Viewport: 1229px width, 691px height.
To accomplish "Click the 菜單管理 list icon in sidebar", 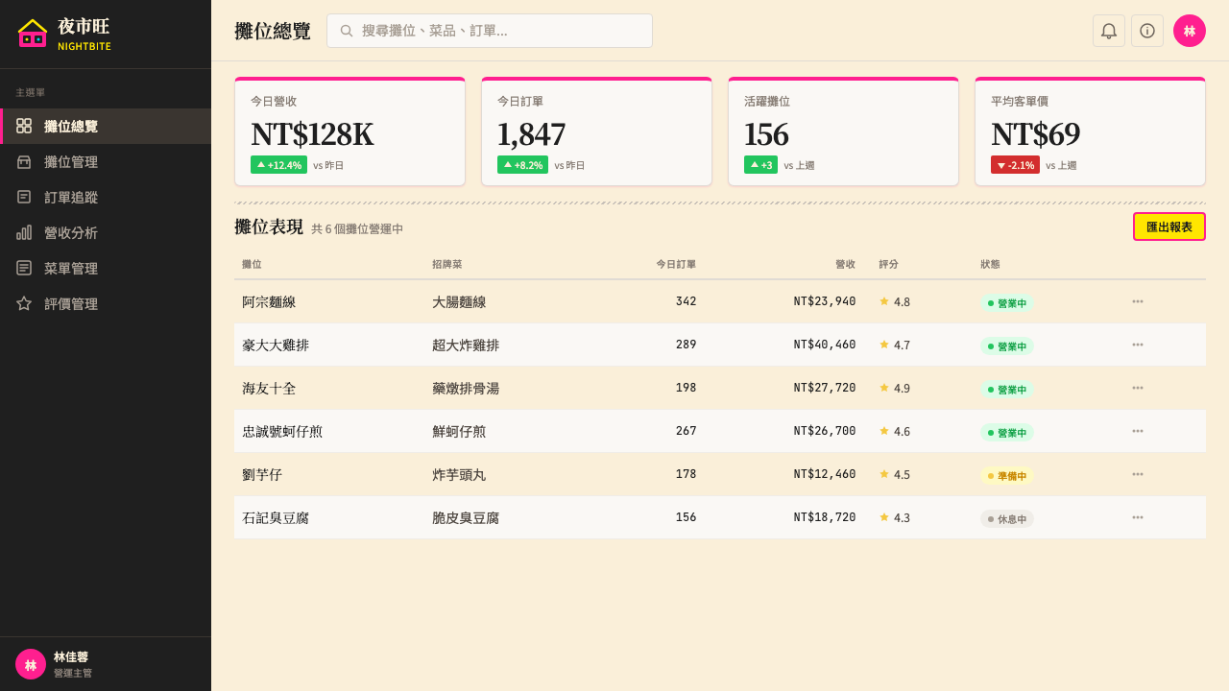I will pos(24,268).
